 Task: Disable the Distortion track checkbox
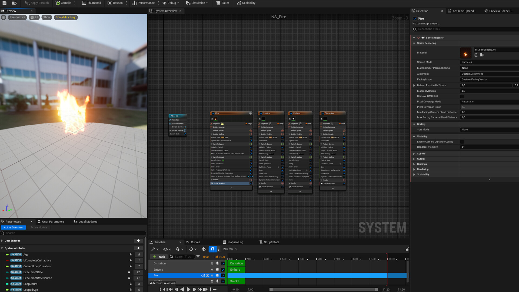(223, 263)
